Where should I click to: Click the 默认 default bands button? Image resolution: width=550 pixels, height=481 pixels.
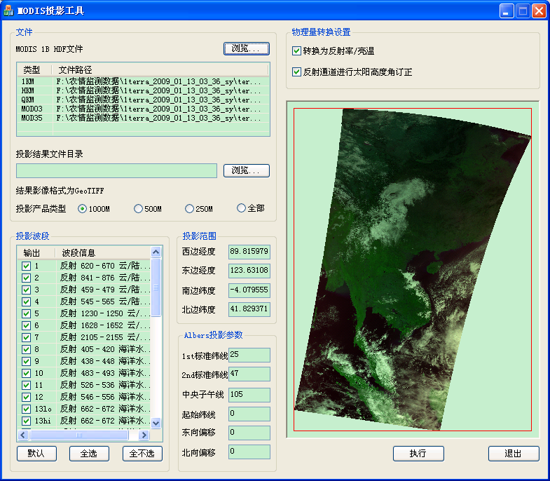coord(36,453)
